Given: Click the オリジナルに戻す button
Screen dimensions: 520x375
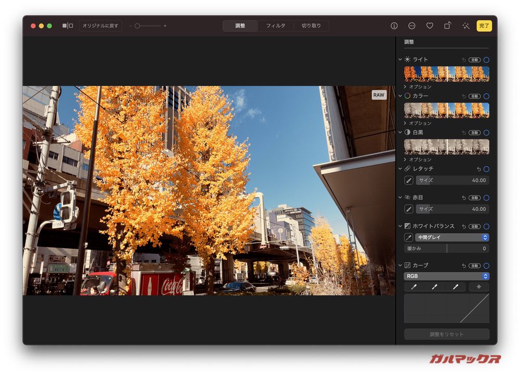Looking at the screenshot, I should (100, 25).
